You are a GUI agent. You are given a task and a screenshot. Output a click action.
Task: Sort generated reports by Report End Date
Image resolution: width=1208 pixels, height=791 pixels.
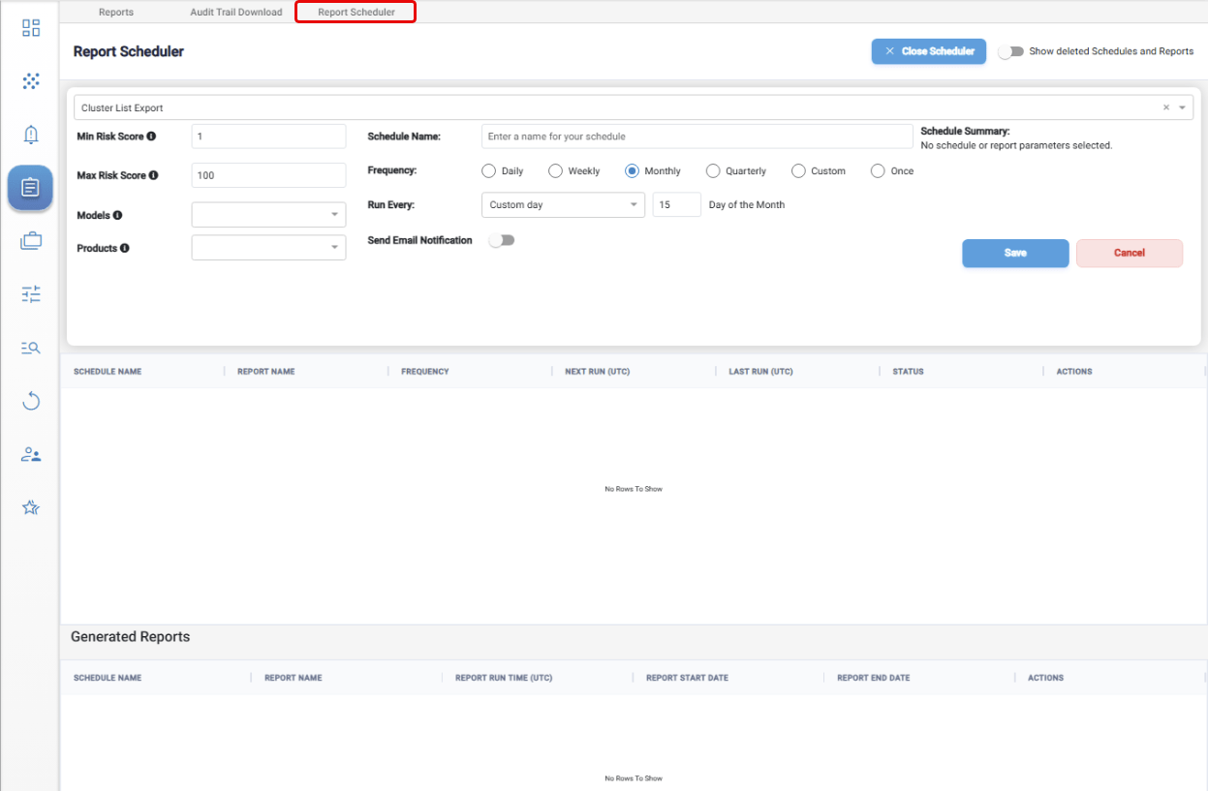coord(874,678)
